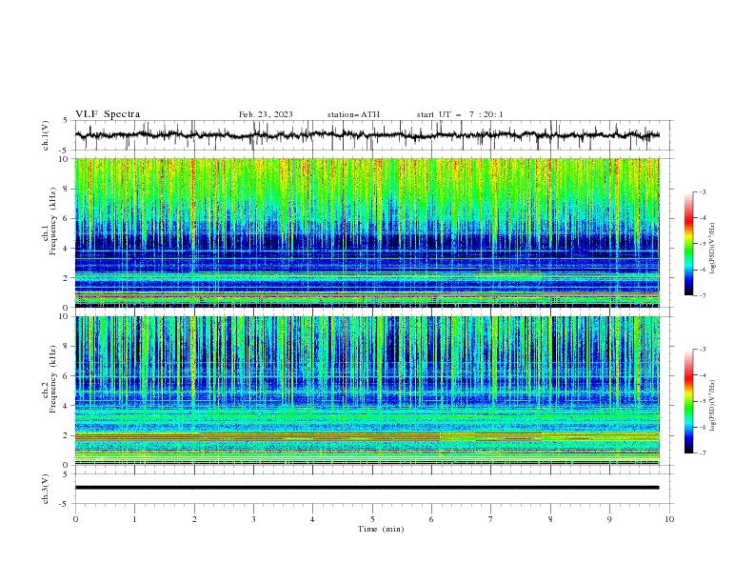754x583 pixels.
Task: Click the ch.1 'Frequency (kHz)' axis label
Action: (x=53, y=221)
